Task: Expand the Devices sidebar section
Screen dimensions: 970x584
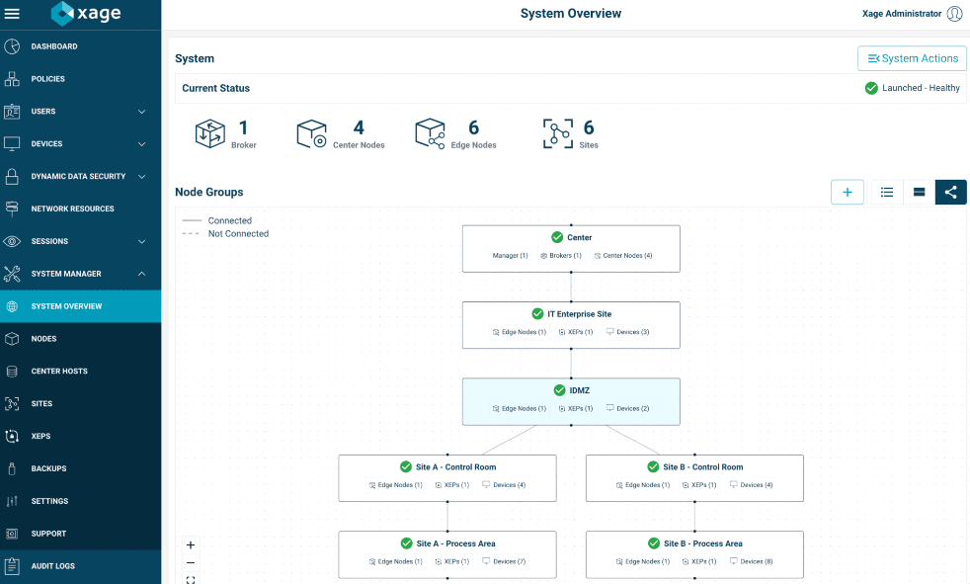Action: point(141,144)
